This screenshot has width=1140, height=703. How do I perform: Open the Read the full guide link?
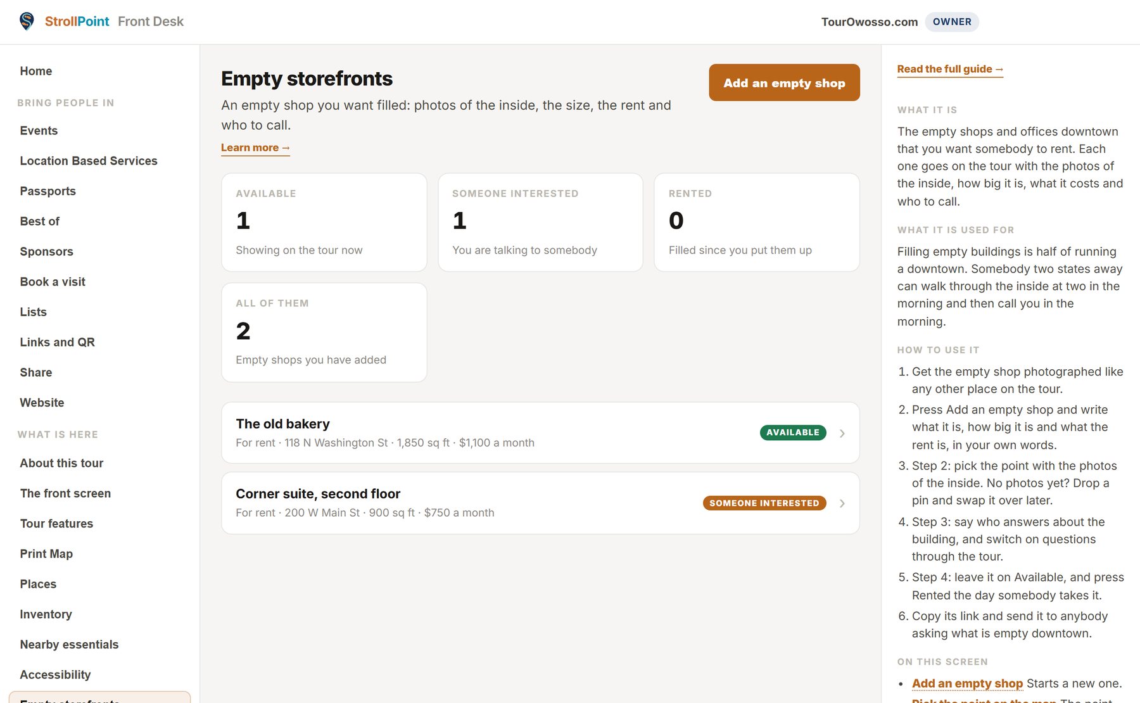(x=950, y=69)
